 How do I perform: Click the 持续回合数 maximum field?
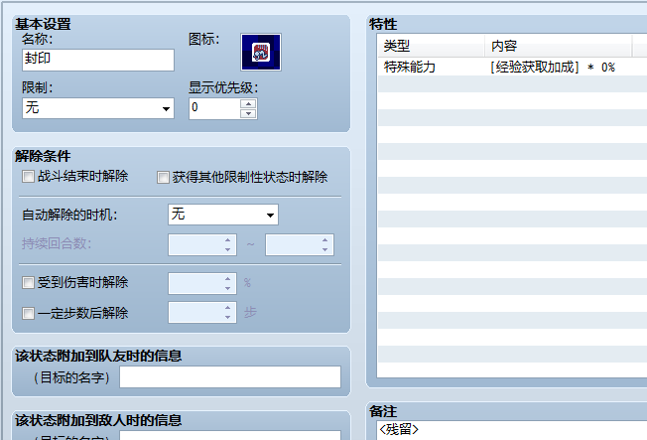(300, 244)
